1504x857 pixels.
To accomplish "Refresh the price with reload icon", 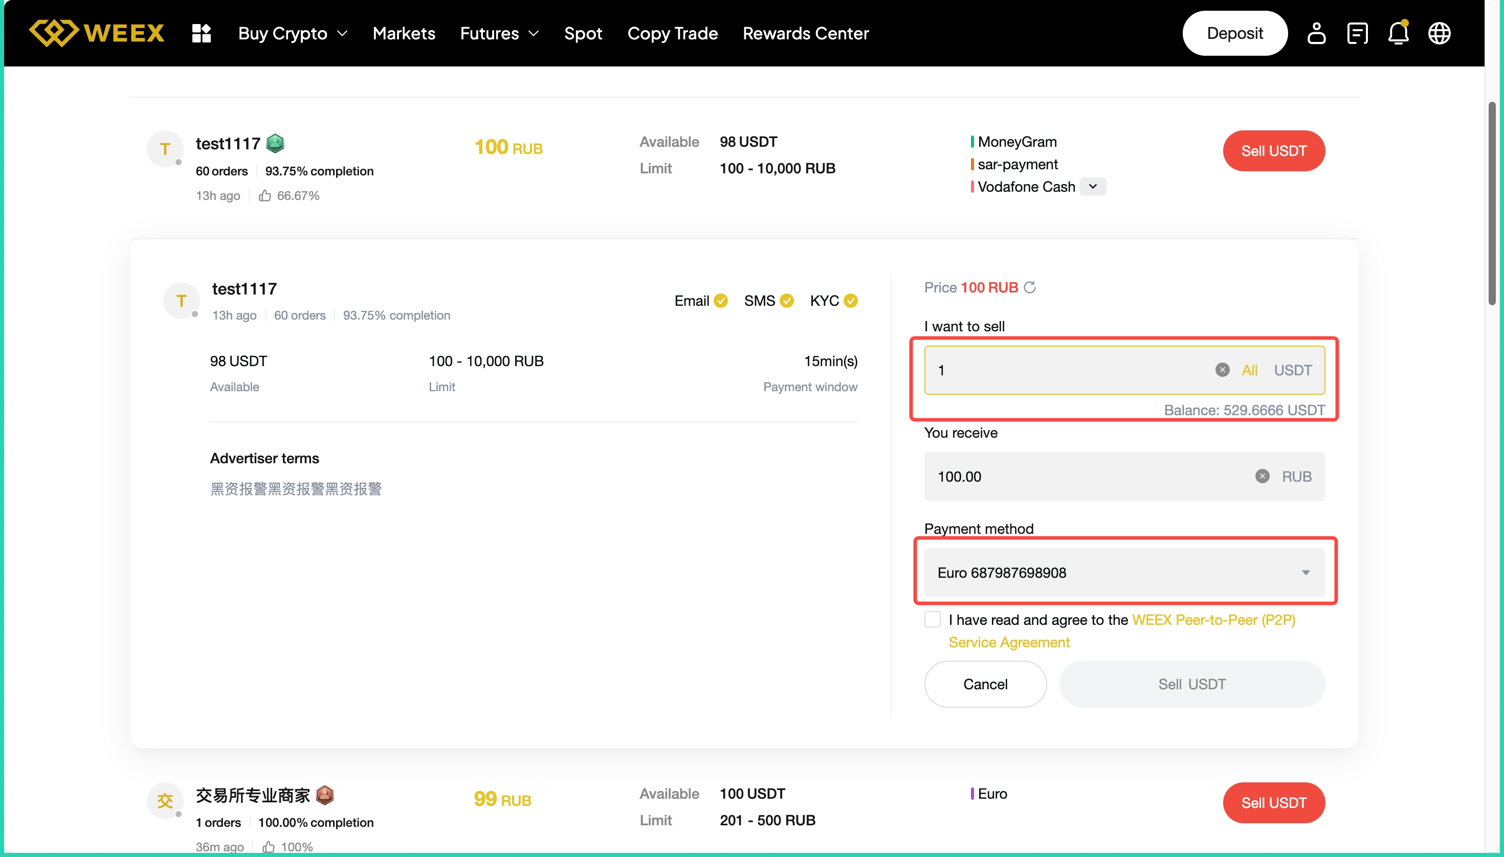I will coord(1030,287).
